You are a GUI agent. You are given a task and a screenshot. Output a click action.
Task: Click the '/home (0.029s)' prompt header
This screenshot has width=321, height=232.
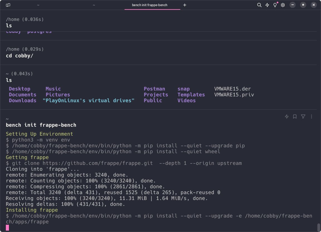coord(25,49)
